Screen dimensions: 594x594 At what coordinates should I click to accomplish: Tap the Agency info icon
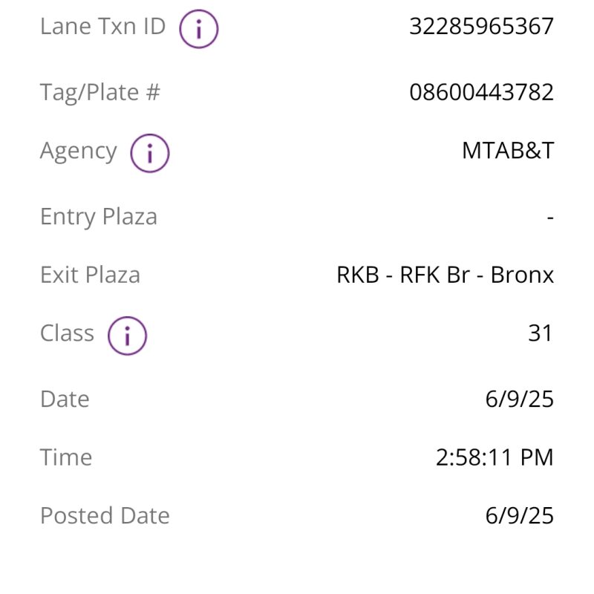(x=150, y=153)
